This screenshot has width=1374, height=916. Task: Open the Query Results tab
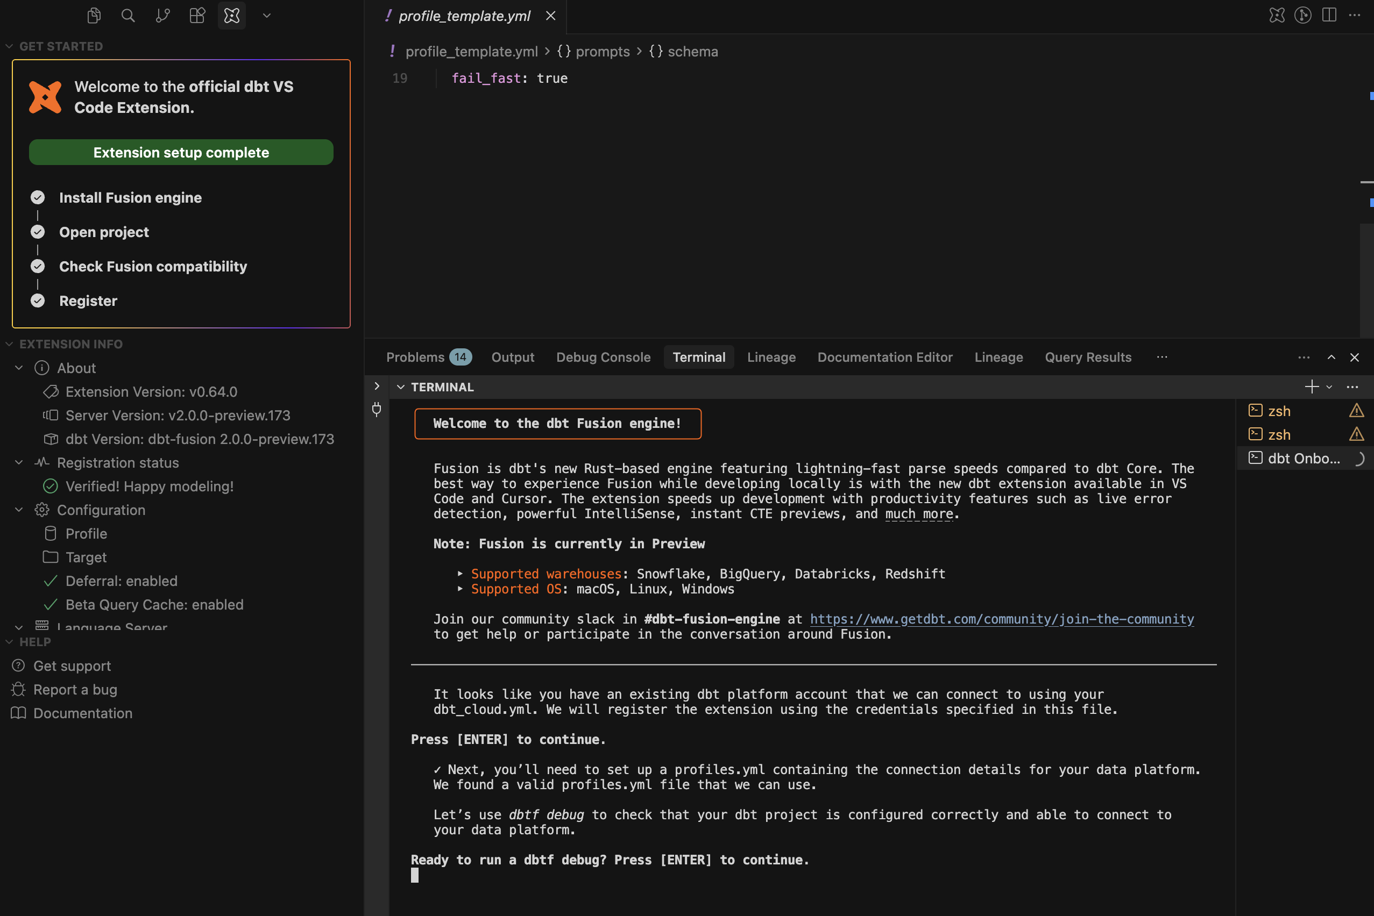point(1088,357)
